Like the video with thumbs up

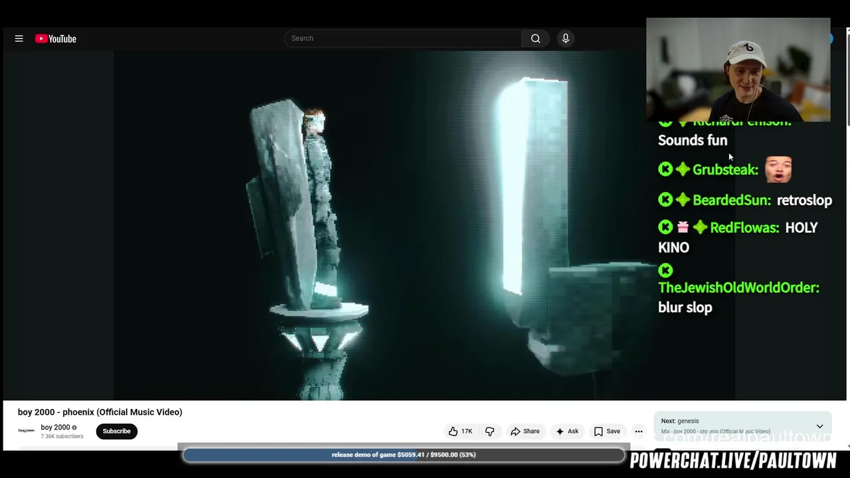coord(462,431)
